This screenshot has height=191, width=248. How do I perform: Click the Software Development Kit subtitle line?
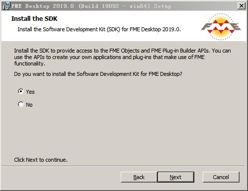click(x=99, y=29)
